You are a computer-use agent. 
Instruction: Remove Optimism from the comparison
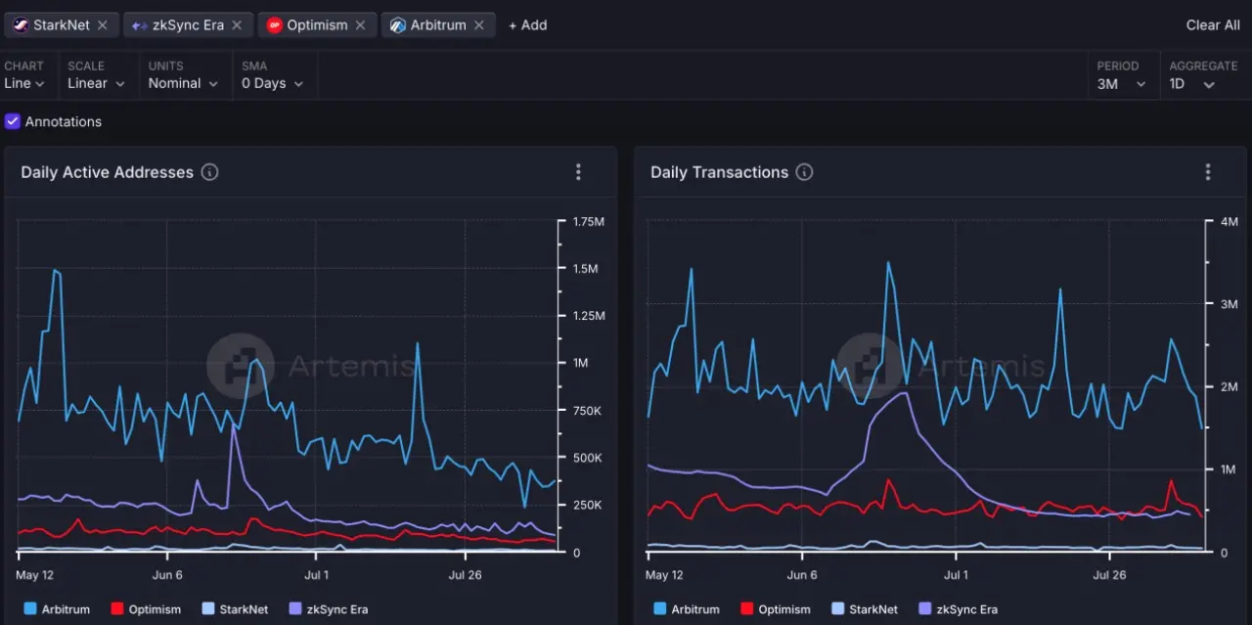point(361,25)
